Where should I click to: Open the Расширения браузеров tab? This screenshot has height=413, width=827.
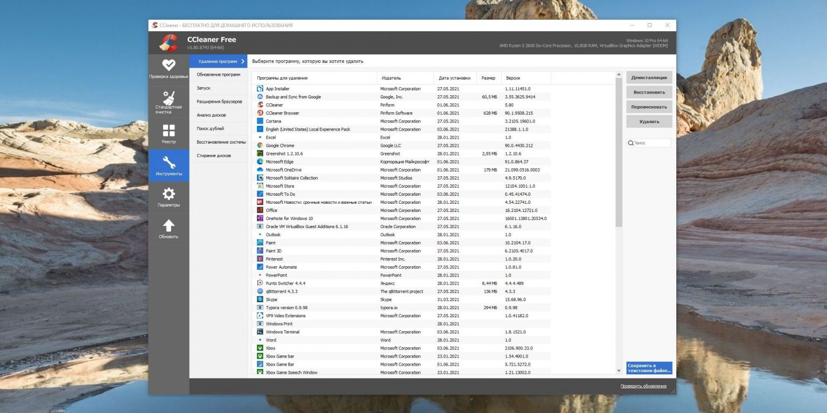[218, 101]
